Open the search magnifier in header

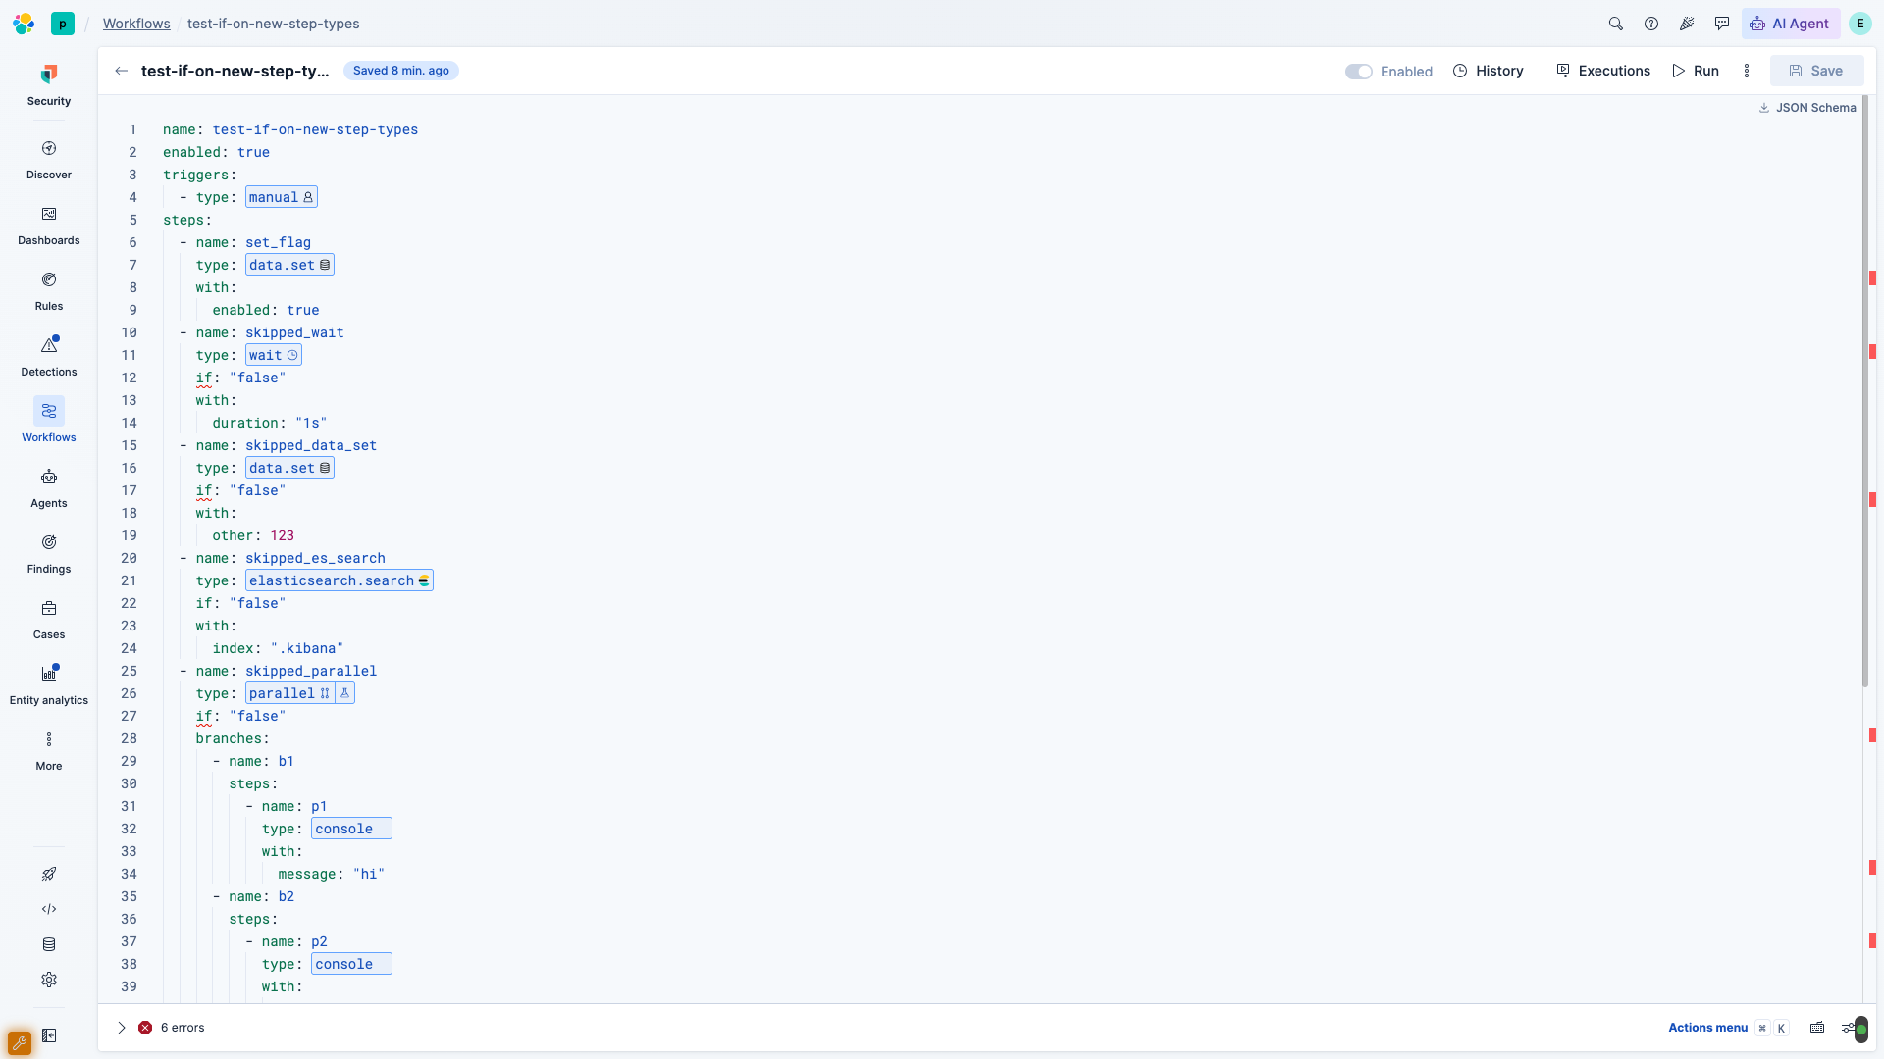pyautogui.click(x=1616, y=24)
